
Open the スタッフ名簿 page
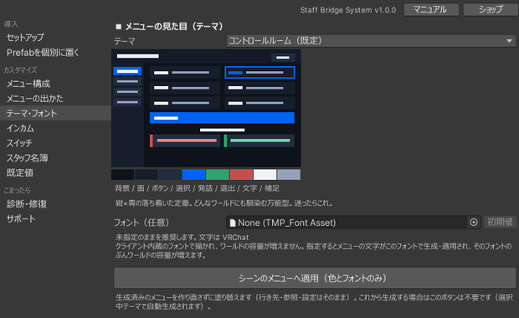tap(27, 158)
